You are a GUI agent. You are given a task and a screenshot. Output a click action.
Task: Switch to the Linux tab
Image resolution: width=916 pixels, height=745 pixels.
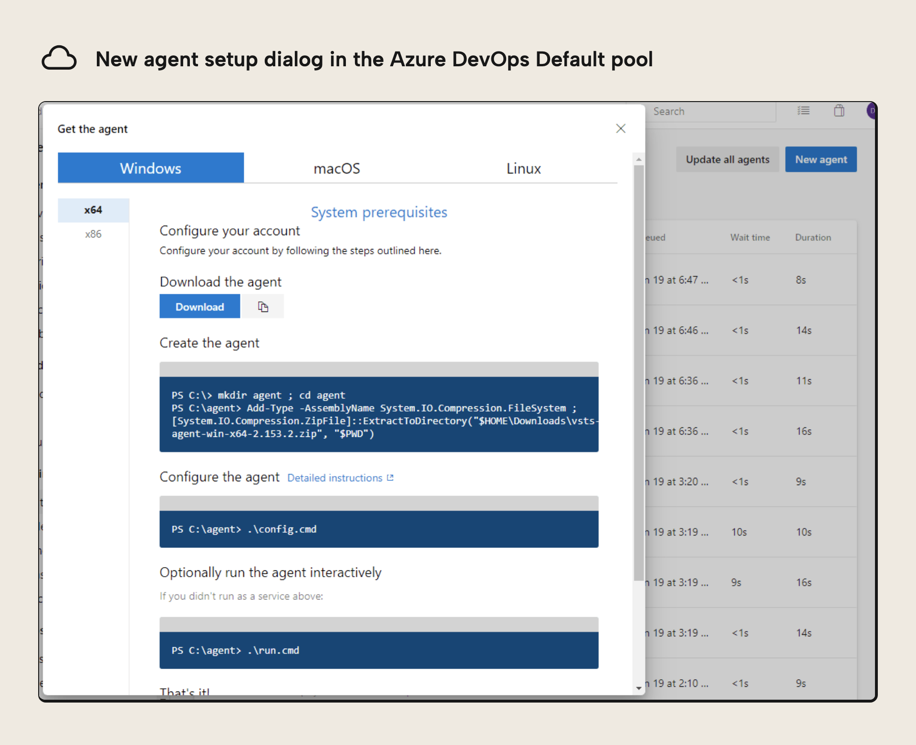(x=523, y=168)
